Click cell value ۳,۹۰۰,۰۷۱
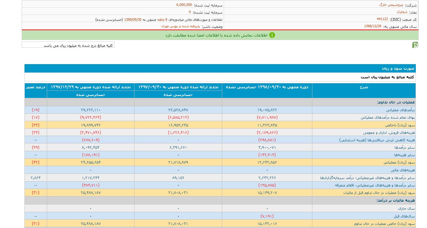427x228 pixels. pos(267,147)
